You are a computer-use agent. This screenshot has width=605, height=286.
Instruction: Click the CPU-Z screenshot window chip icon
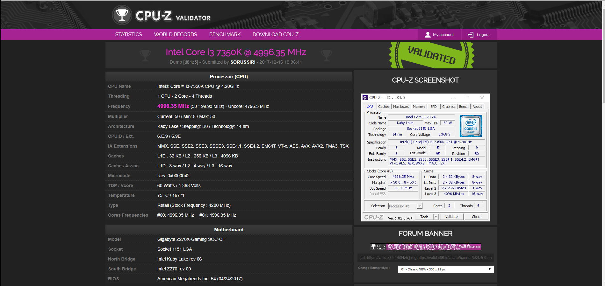(365, 98)
